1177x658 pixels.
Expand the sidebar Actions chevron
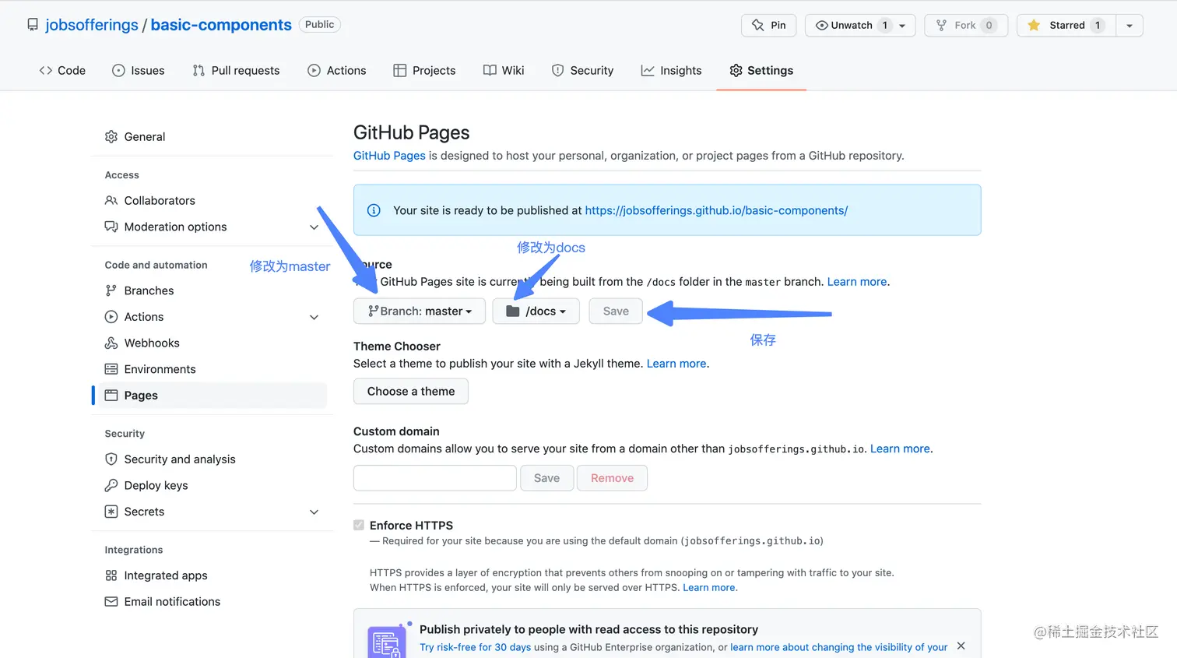314,317
